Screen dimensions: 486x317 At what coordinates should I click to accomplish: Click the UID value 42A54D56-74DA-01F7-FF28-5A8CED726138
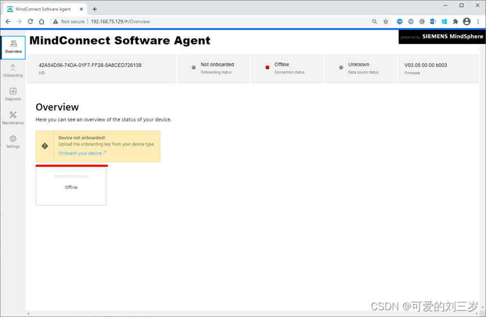tap(90, 65)
